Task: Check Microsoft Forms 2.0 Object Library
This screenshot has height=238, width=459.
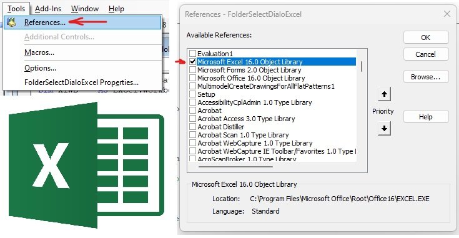Action: coord(192,70)
